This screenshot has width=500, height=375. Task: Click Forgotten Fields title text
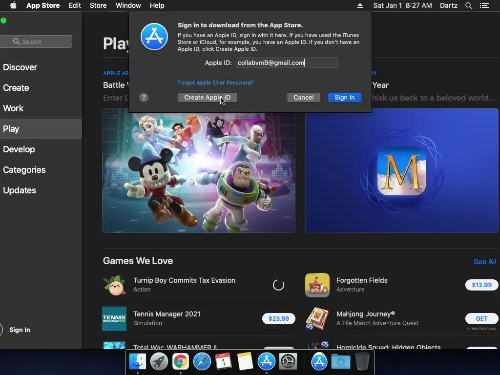(362, 280)
